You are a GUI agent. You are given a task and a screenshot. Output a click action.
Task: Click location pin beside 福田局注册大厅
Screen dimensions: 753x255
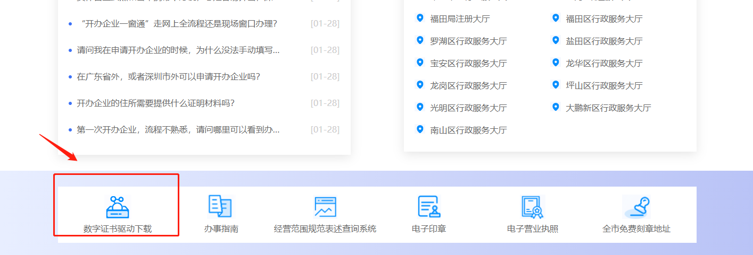(x=420, y=18)
